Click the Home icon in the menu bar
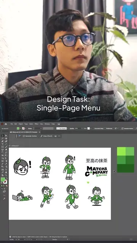Viewport: 137px width, 243px height. click(x=6, y=124)
